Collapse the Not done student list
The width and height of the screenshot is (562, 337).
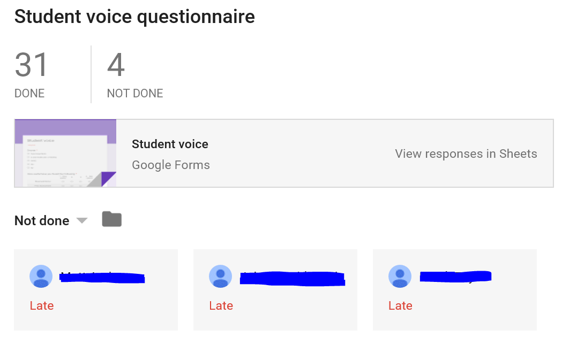tap(81, 220)
